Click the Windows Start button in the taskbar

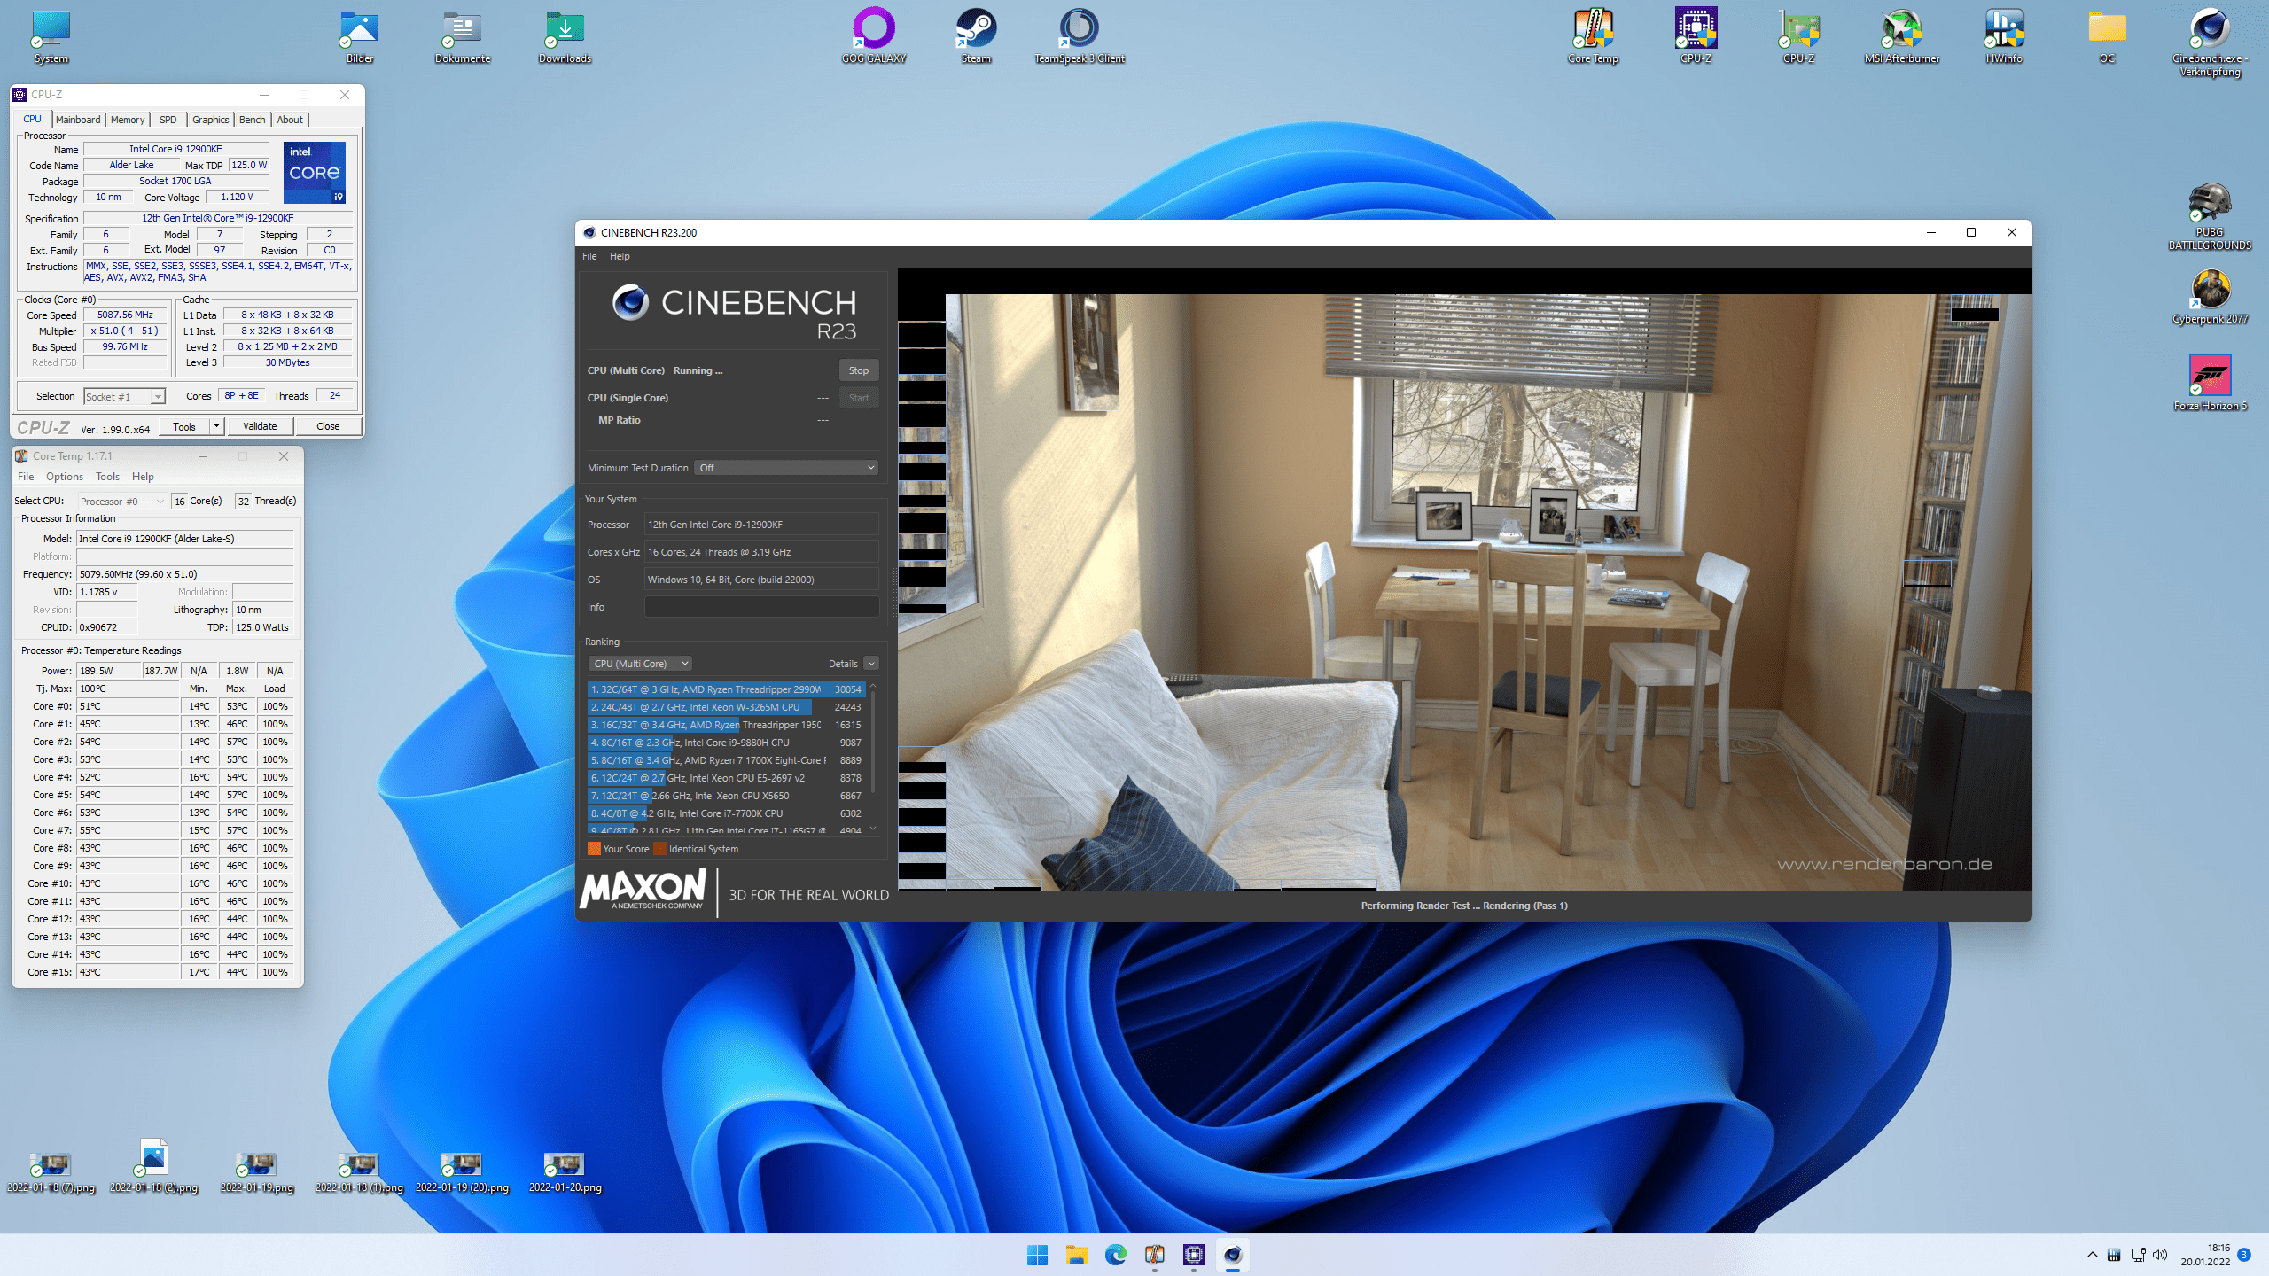(1037, 1255)
